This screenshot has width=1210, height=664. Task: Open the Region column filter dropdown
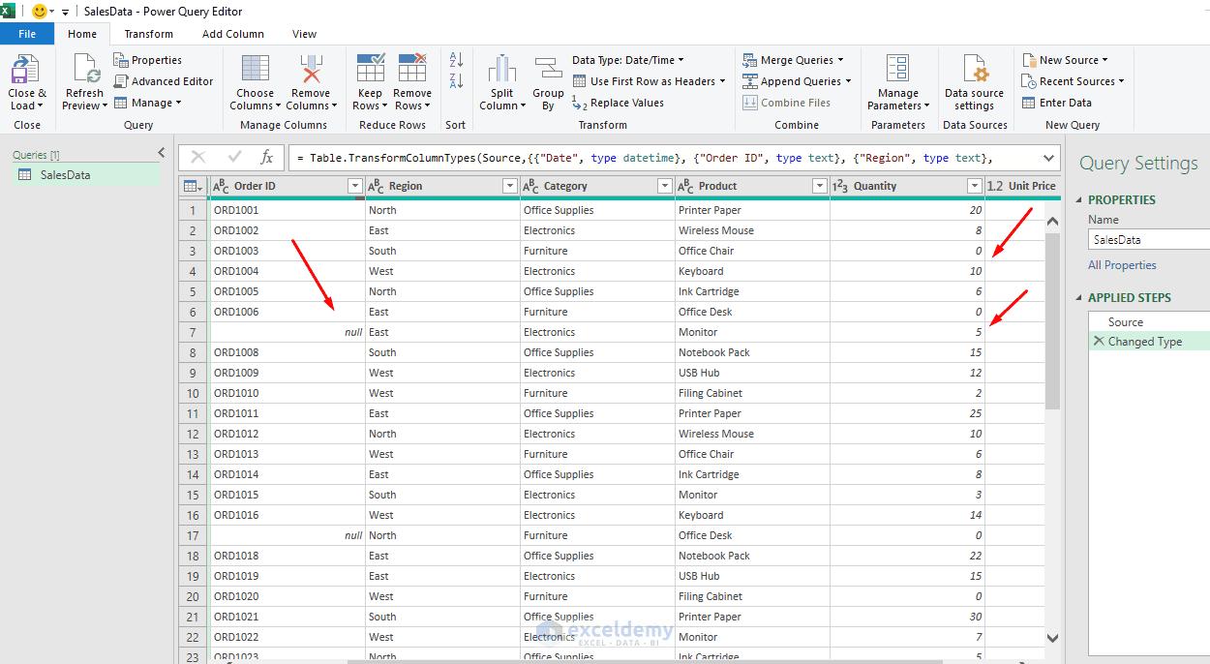(x=509, y=186)
